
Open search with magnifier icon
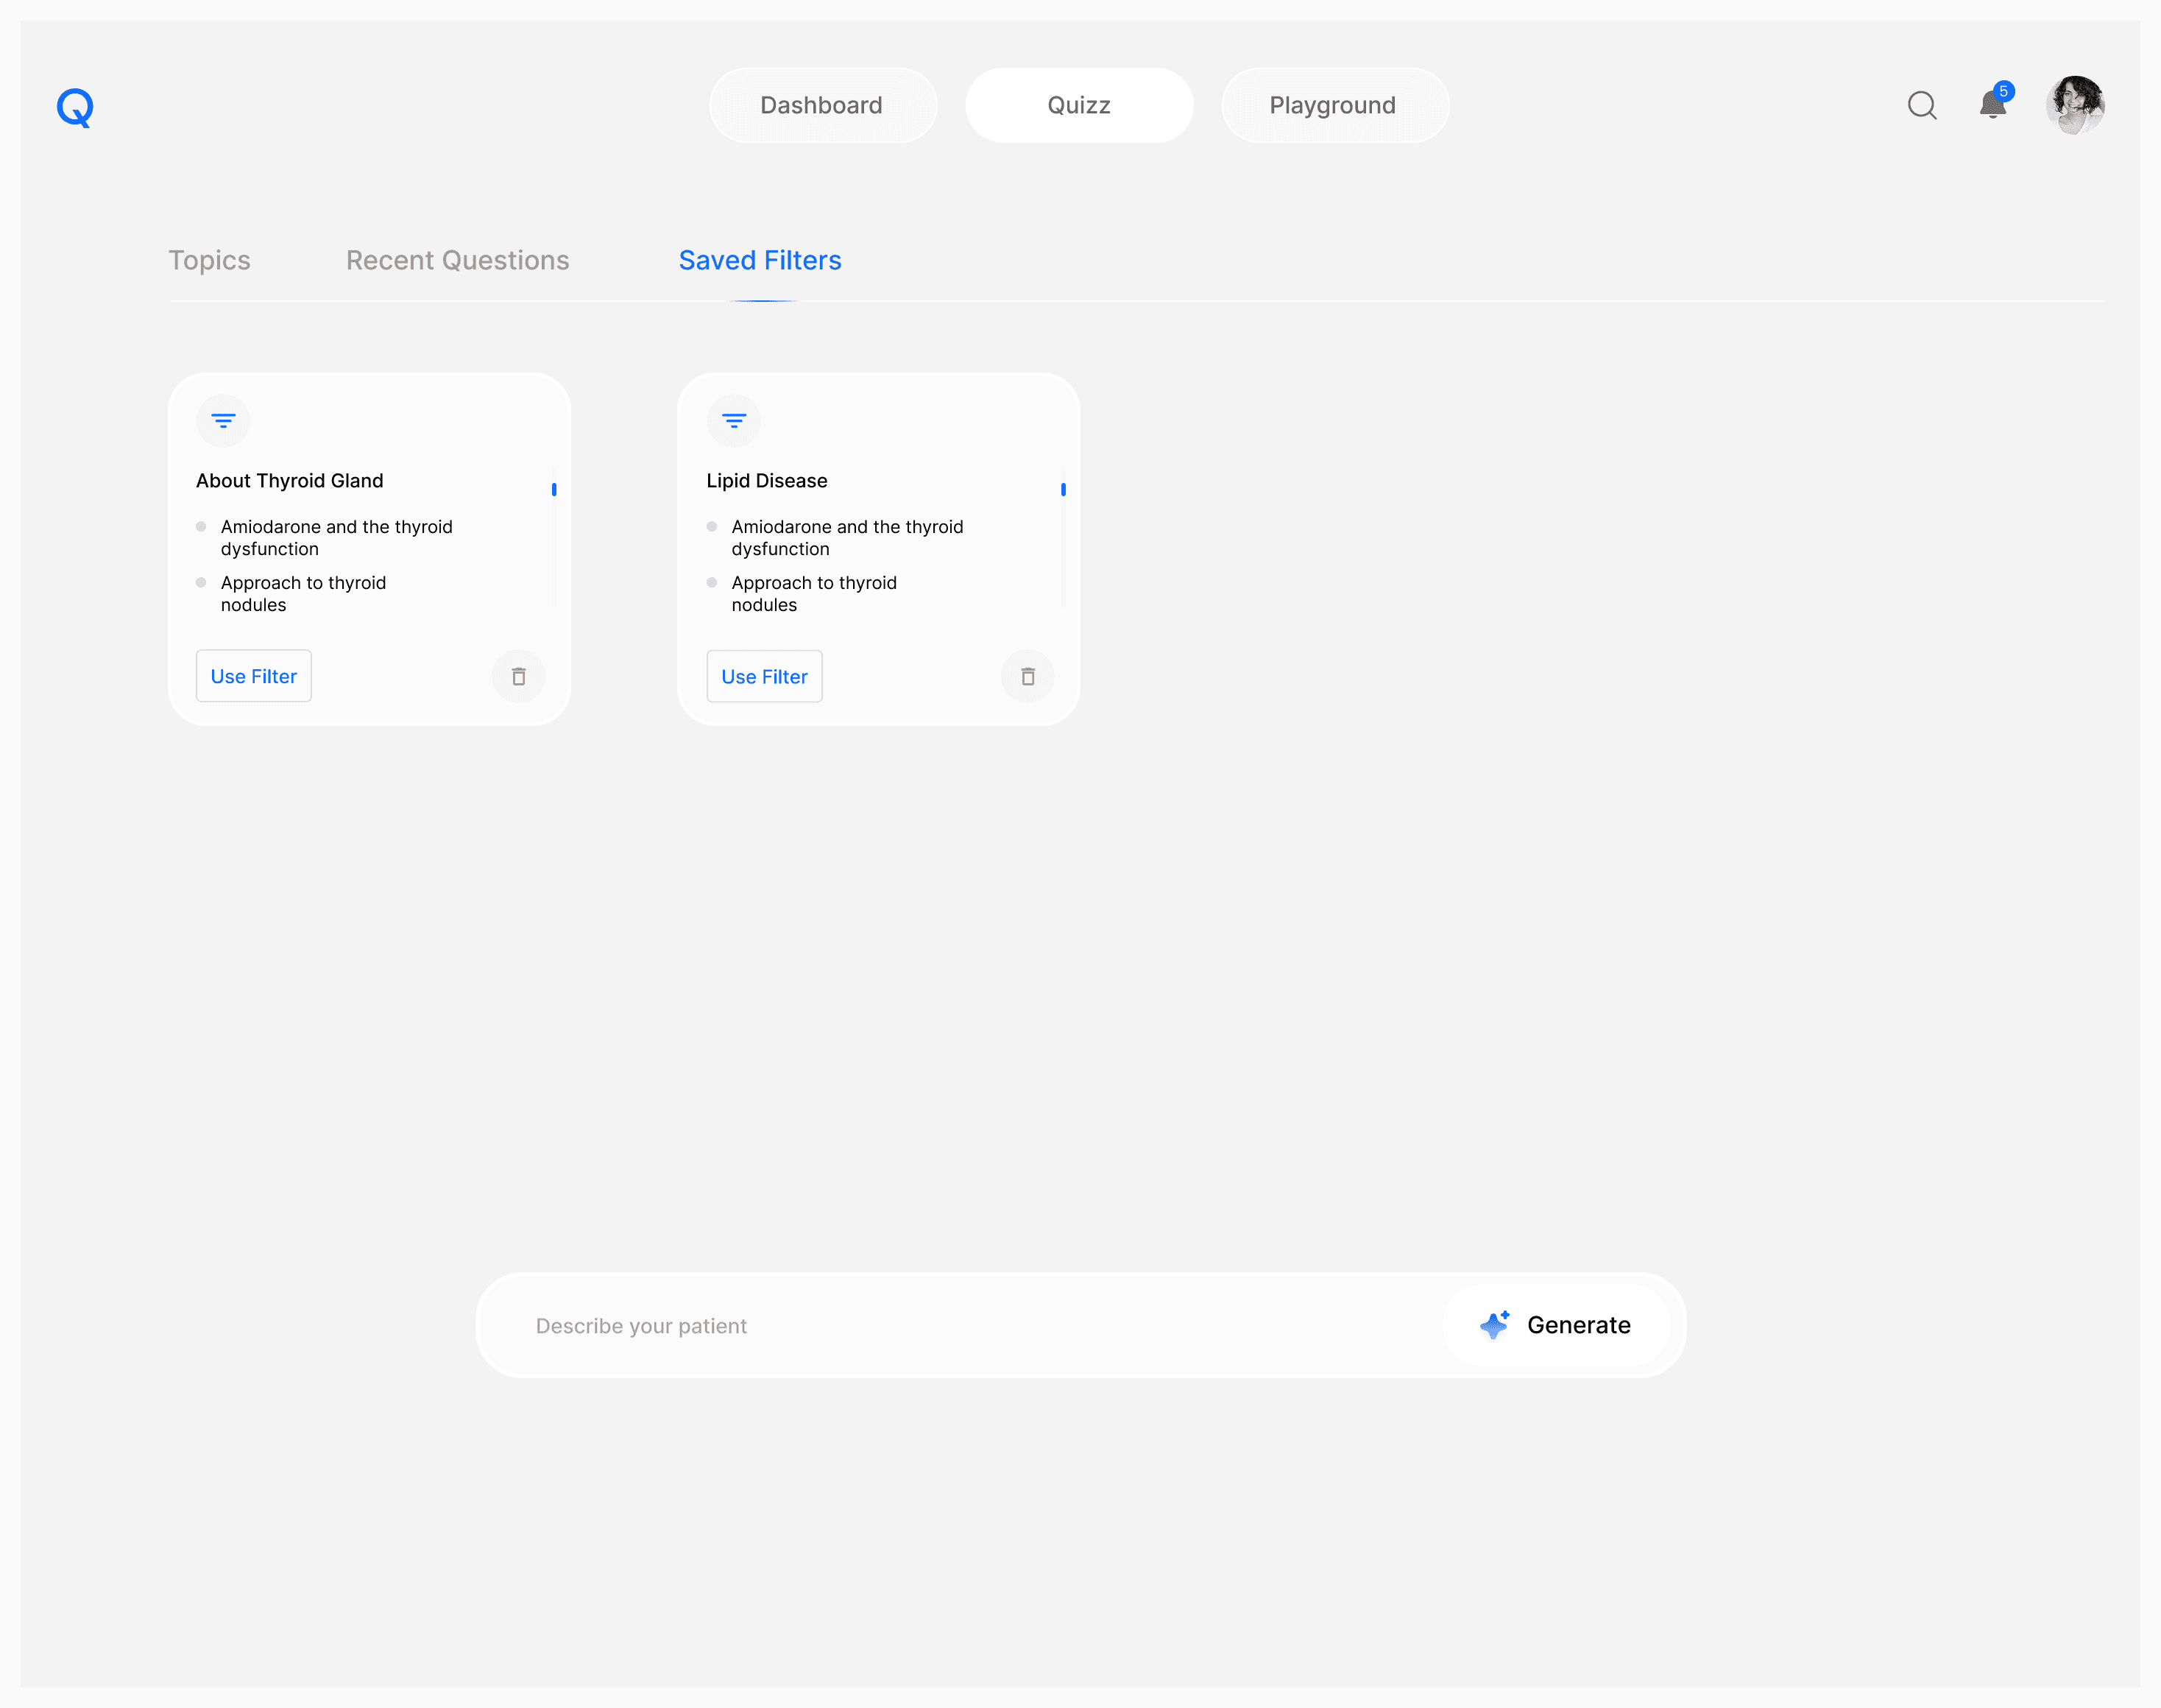[x=1921, y=105]
